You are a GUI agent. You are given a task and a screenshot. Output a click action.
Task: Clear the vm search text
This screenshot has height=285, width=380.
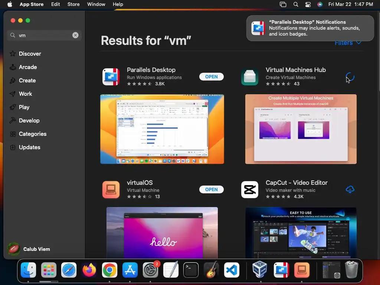[75, 35]
